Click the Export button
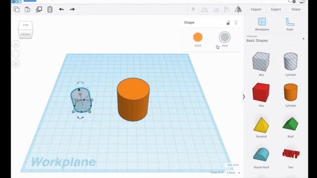This screenshot has height=178, width=317. point(276,9)
